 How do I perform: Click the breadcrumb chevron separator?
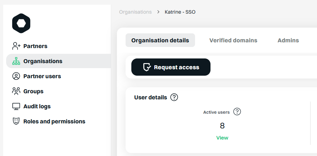pyautogui.click(x=158, y=12)
